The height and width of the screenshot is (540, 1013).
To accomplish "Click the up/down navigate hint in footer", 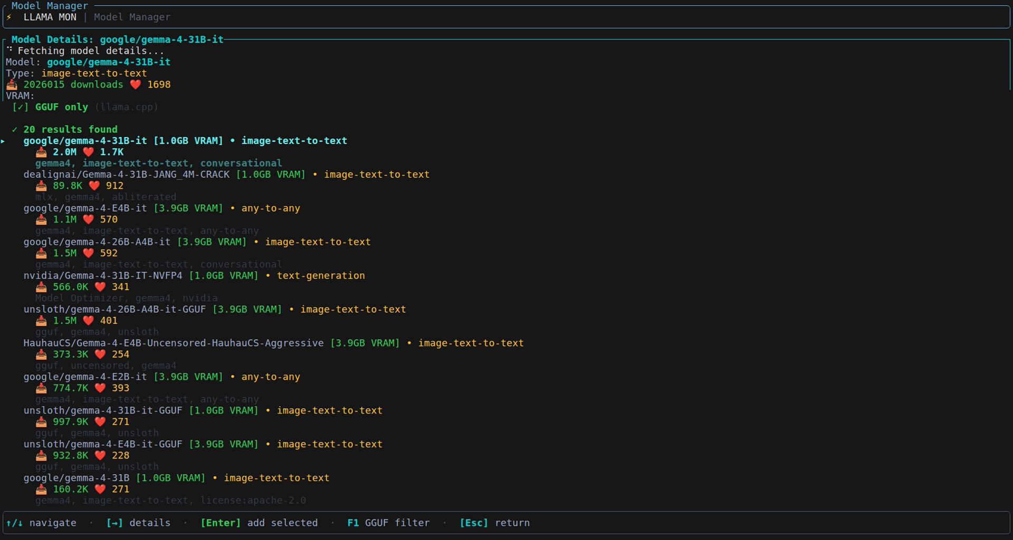I will tap(41, 523).
